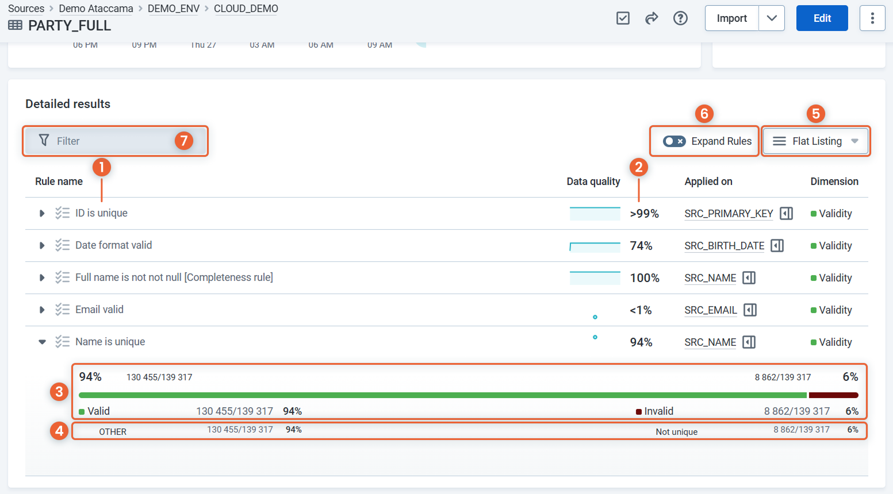Toggle the Expand Rules switch

(x=674, y=141)
